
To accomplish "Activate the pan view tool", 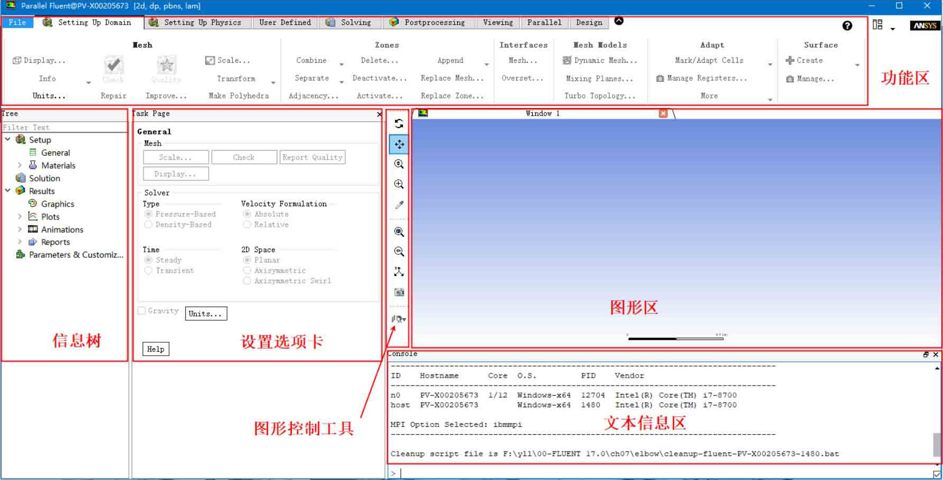I will point(399,144).
